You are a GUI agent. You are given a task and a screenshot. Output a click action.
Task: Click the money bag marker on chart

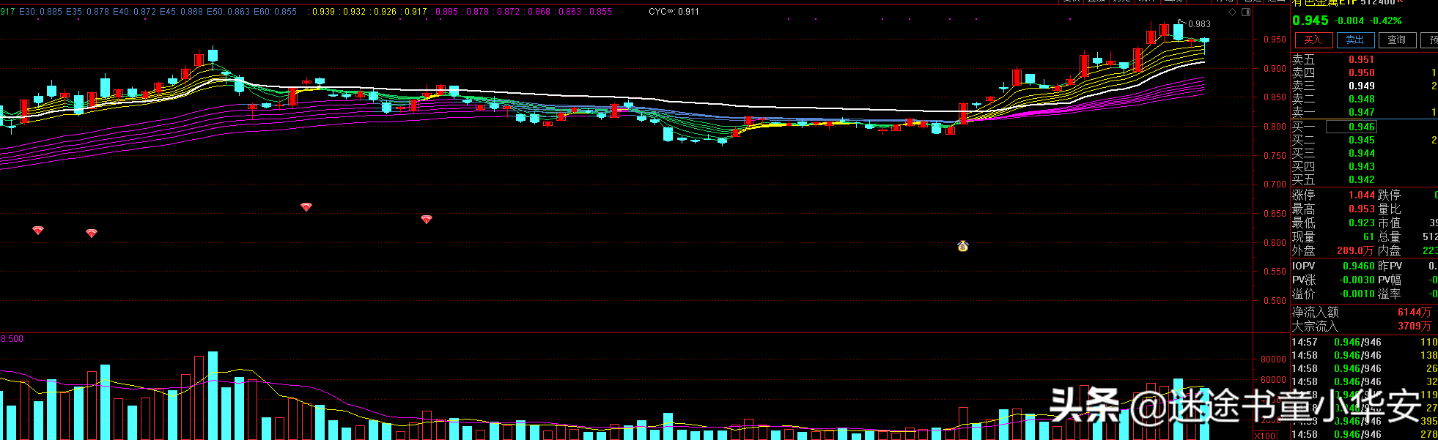[963, 246]
